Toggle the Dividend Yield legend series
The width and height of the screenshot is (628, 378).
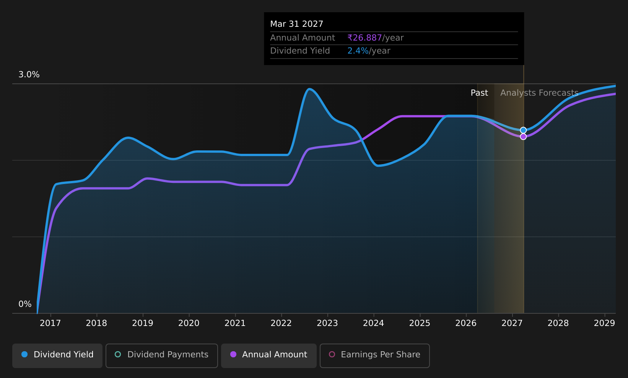coord(57,355)
